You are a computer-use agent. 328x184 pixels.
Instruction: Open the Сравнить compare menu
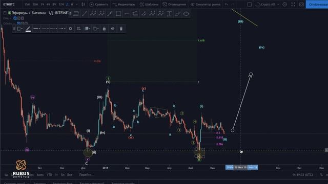click(99, 5)
